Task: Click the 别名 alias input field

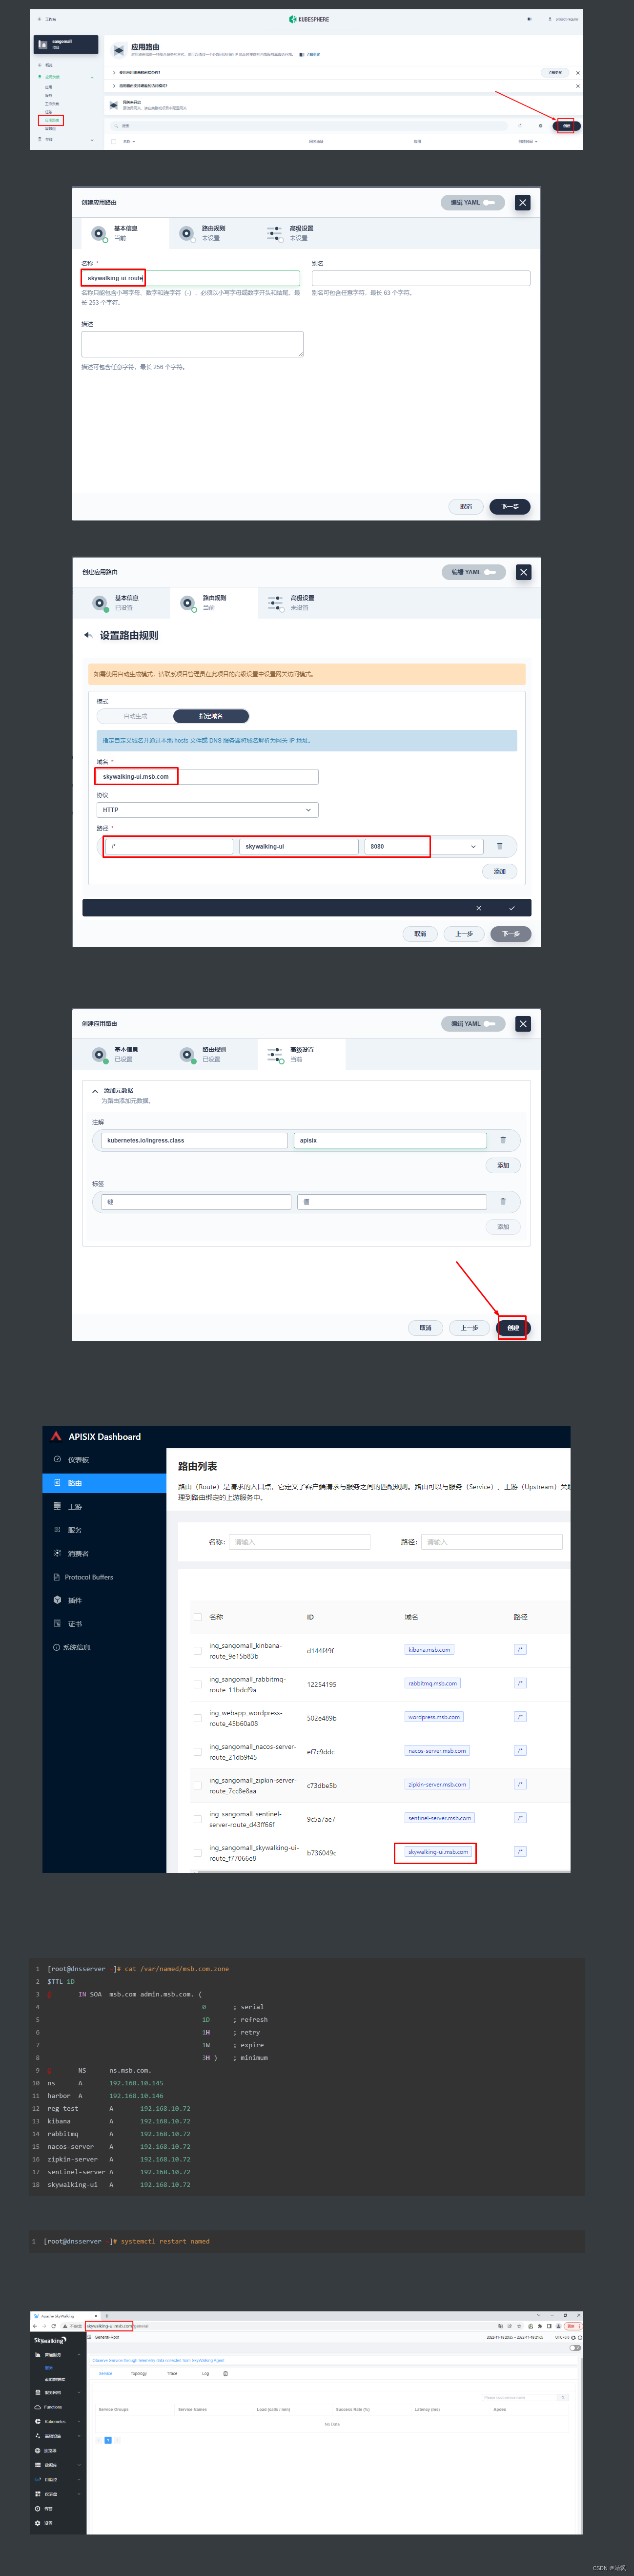Action: [421, 278]
